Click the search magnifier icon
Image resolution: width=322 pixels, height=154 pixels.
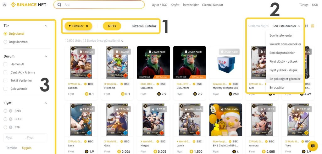click(59, 4)
